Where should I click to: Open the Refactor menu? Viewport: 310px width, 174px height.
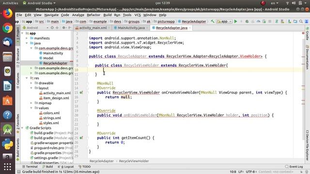pos(93,15)
